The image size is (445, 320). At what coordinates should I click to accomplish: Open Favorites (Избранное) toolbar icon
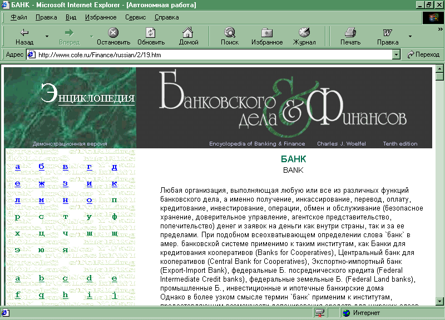click(266, 32)
